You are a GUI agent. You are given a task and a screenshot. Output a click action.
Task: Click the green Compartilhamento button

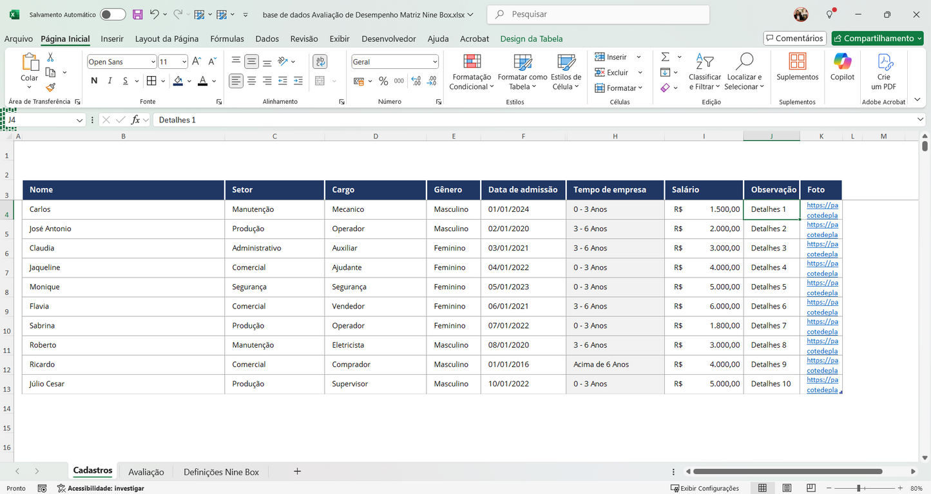click(x=877, y=38)
